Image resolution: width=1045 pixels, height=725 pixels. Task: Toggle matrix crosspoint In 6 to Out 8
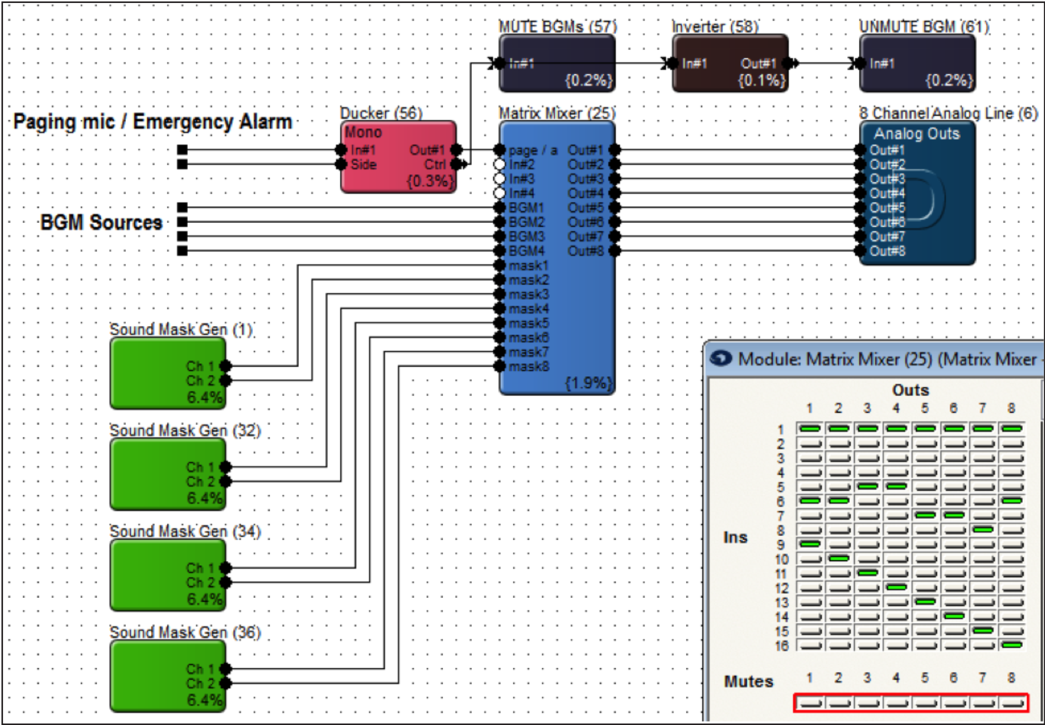[x=1012, y=501]
